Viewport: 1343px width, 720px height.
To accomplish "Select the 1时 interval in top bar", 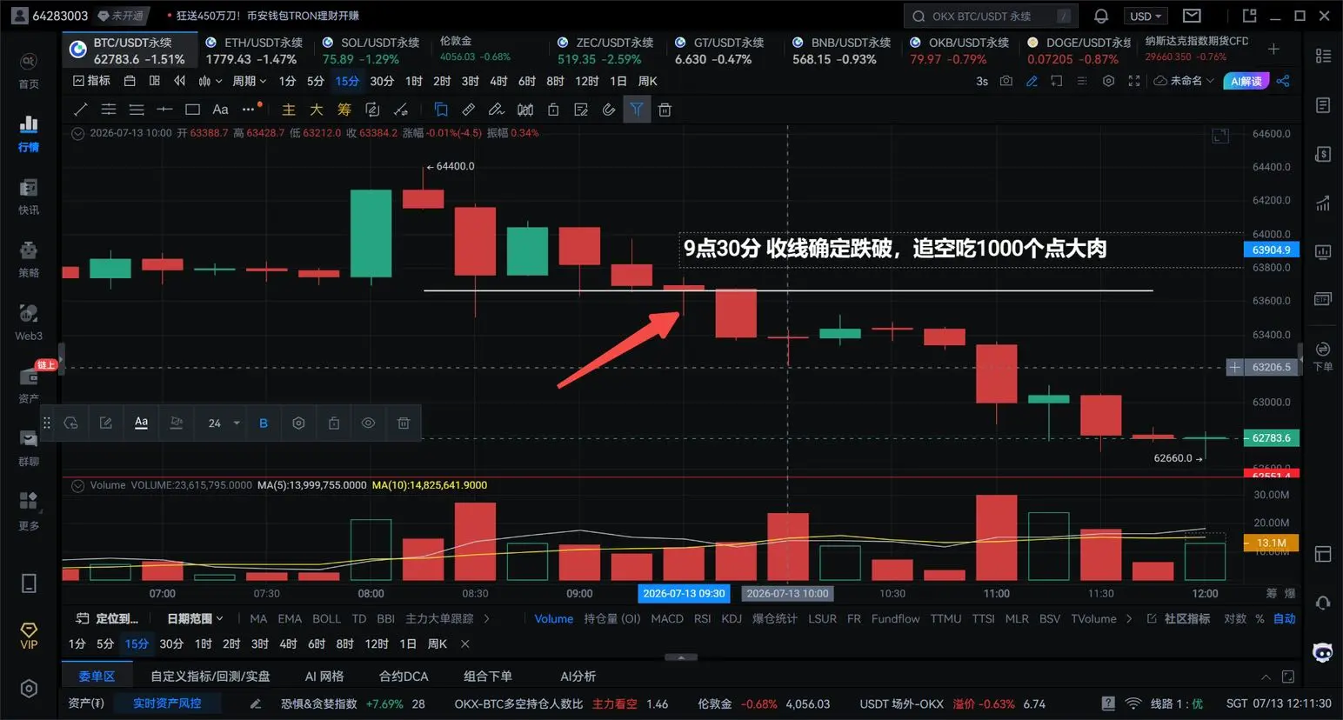I will [x=414, y=81].
